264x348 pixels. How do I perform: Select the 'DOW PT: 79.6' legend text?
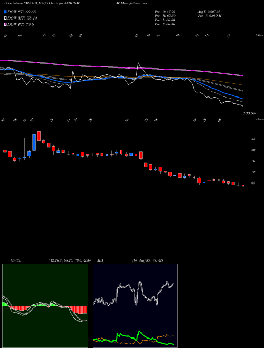point(21,25)
